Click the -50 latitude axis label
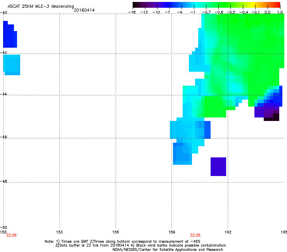 (x=3, y=227)
